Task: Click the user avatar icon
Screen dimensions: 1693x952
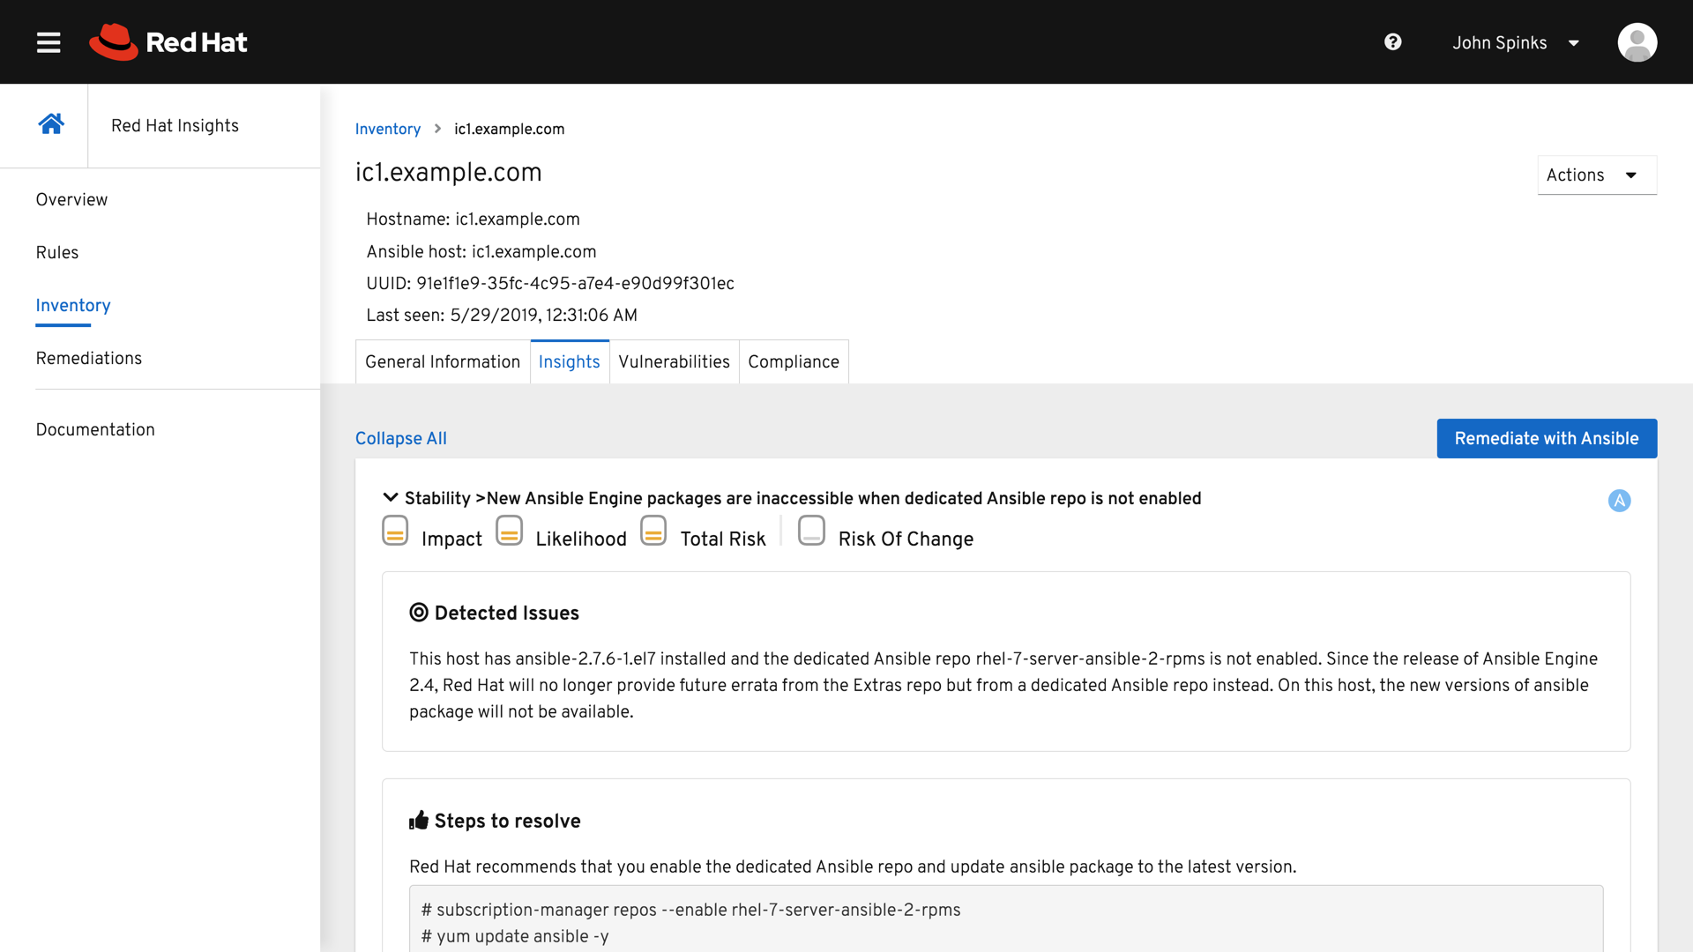Action: 1637,42
